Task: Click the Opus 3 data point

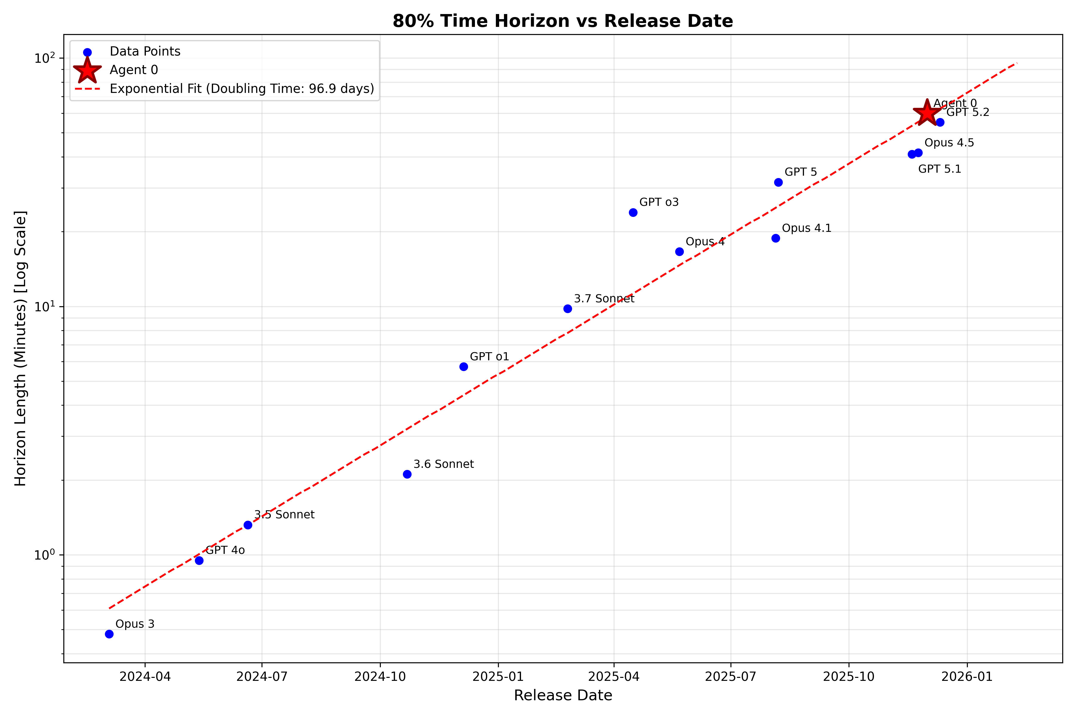Action: click(109, 634)
